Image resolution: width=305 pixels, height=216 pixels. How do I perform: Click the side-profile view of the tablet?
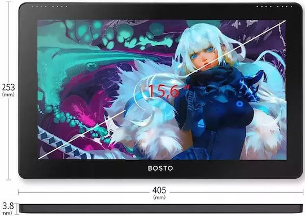pyautogui.click(x=161, y=209)
